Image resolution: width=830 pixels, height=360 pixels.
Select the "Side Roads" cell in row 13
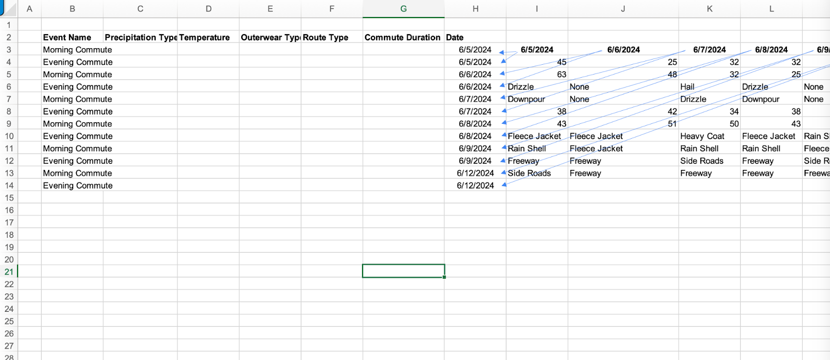(536, 174)
